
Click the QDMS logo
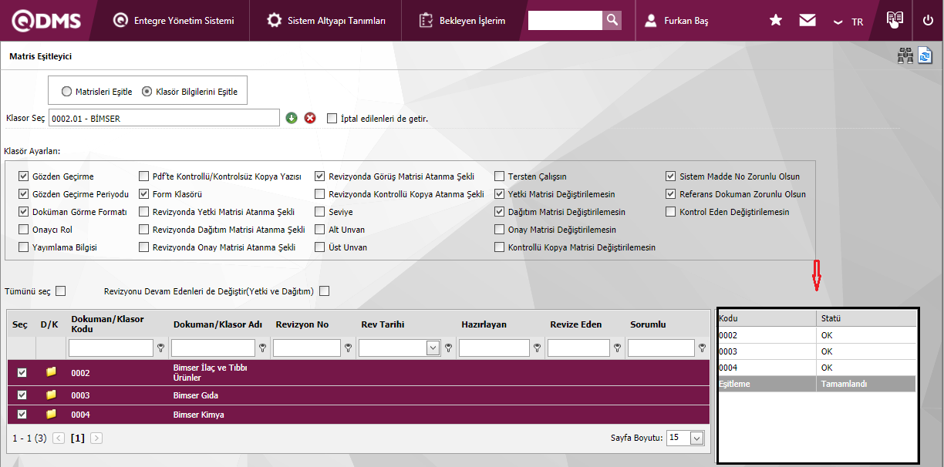(x=46, y=21)
